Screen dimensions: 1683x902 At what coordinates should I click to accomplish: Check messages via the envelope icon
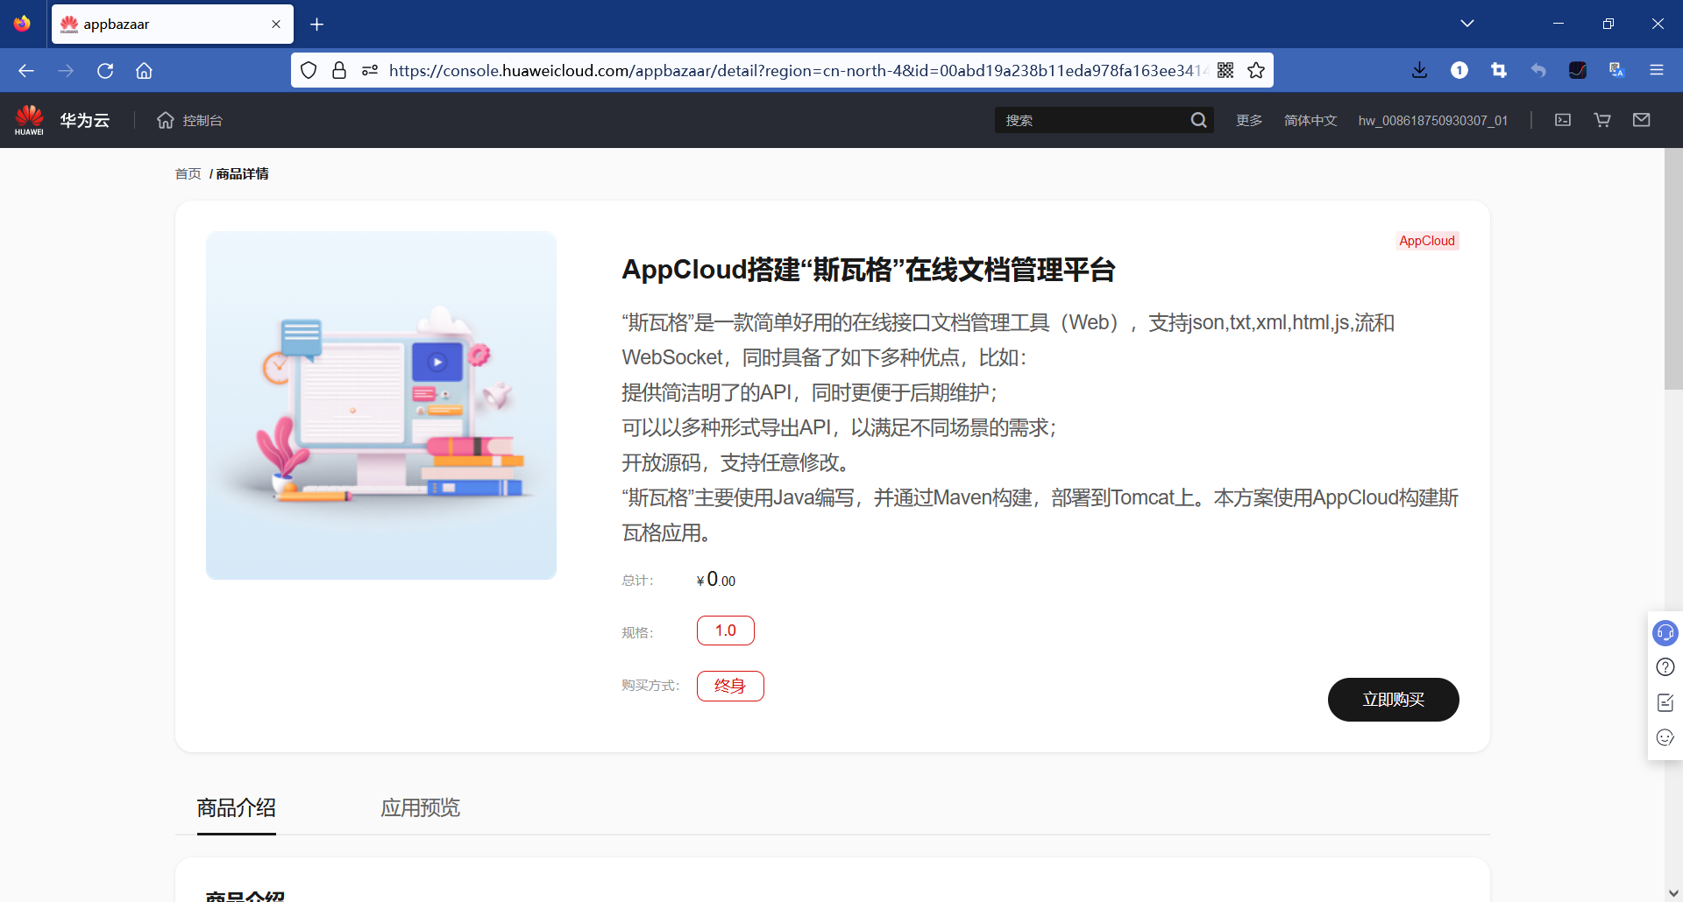(1641, 120)
